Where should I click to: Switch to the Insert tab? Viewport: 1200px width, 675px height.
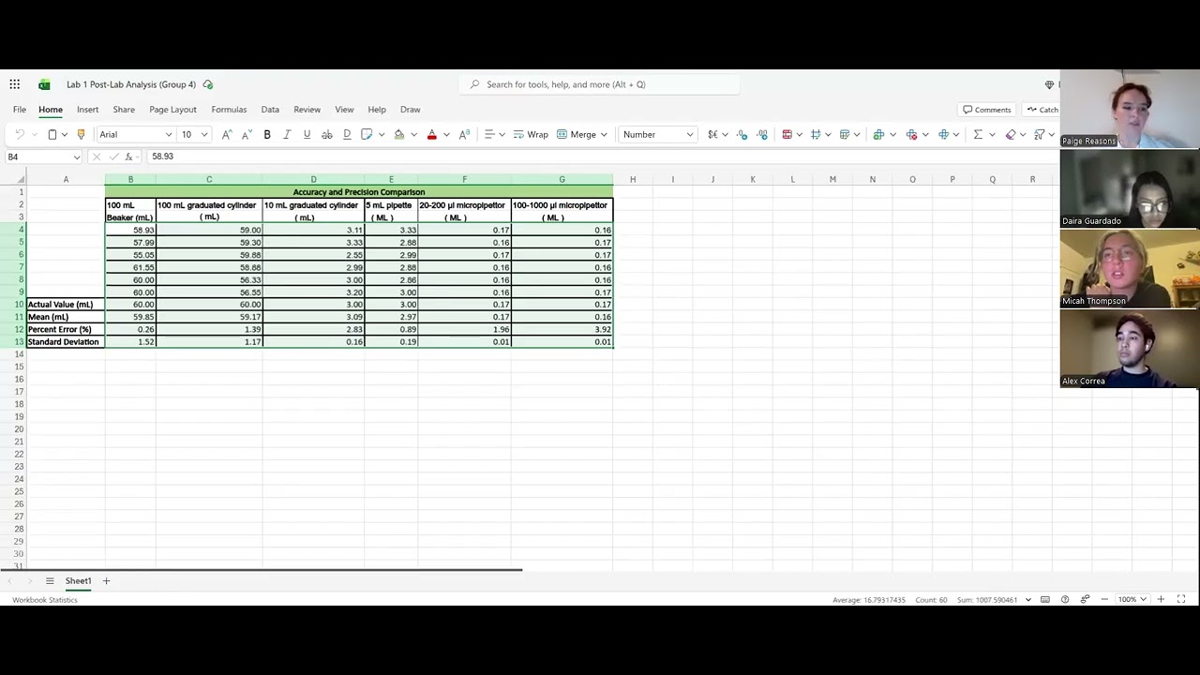[x=87, y=110]
